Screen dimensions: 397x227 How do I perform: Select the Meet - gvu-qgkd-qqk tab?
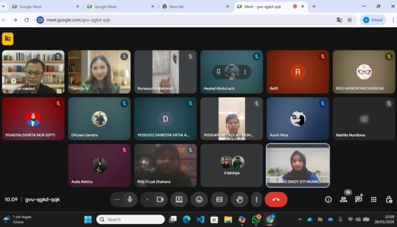[271, 7]
